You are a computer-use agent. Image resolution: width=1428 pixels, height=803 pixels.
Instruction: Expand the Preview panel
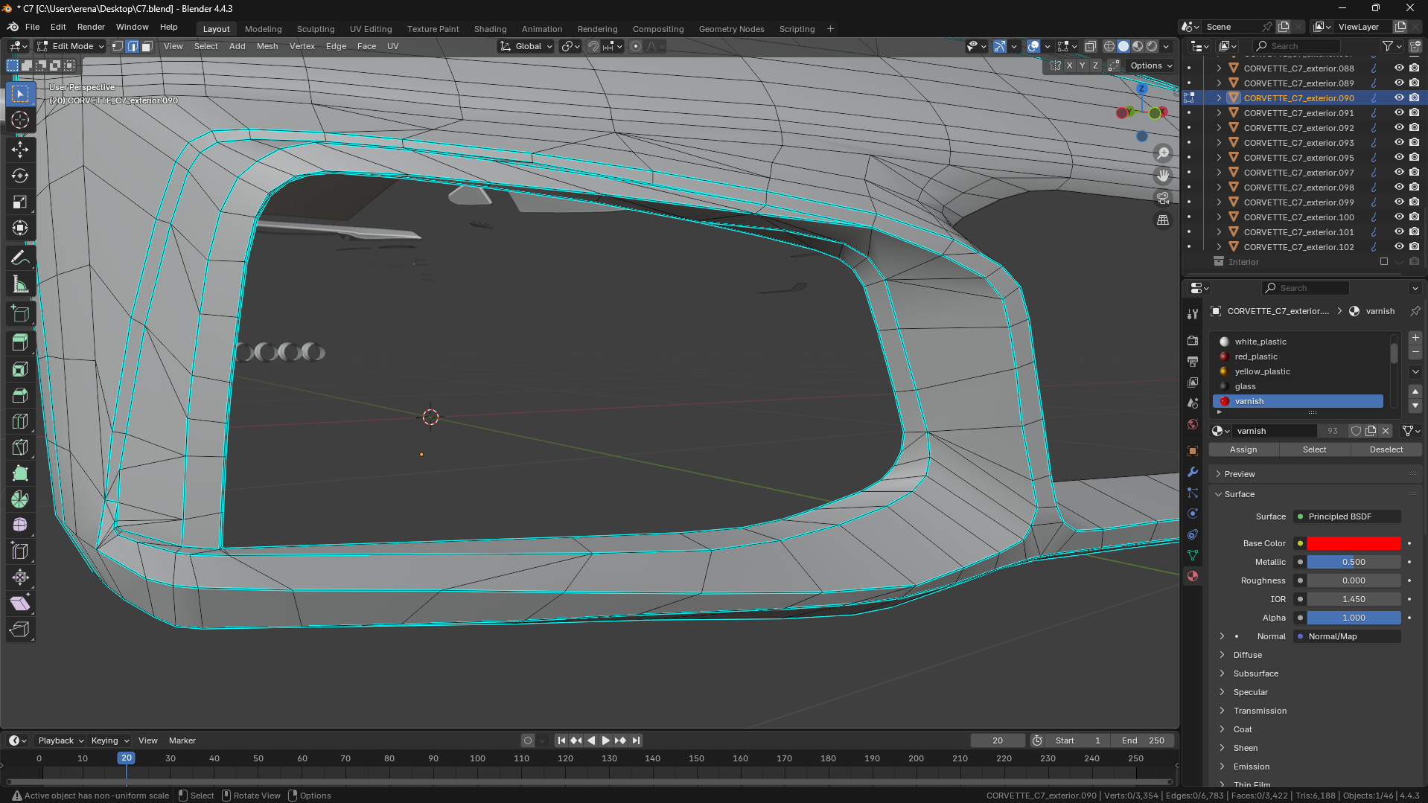click(1240, 474)
